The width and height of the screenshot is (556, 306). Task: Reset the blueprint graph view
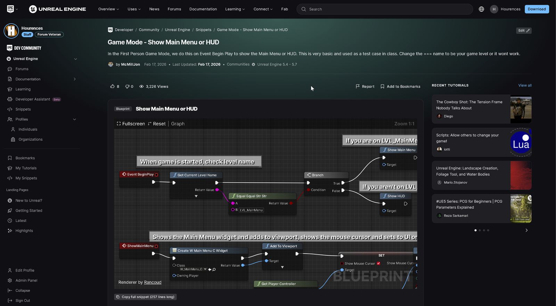point(157,124)
